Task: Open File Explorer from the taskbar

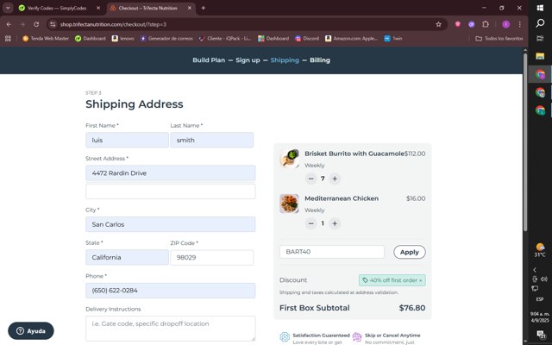Action: (x=540, y=56)
